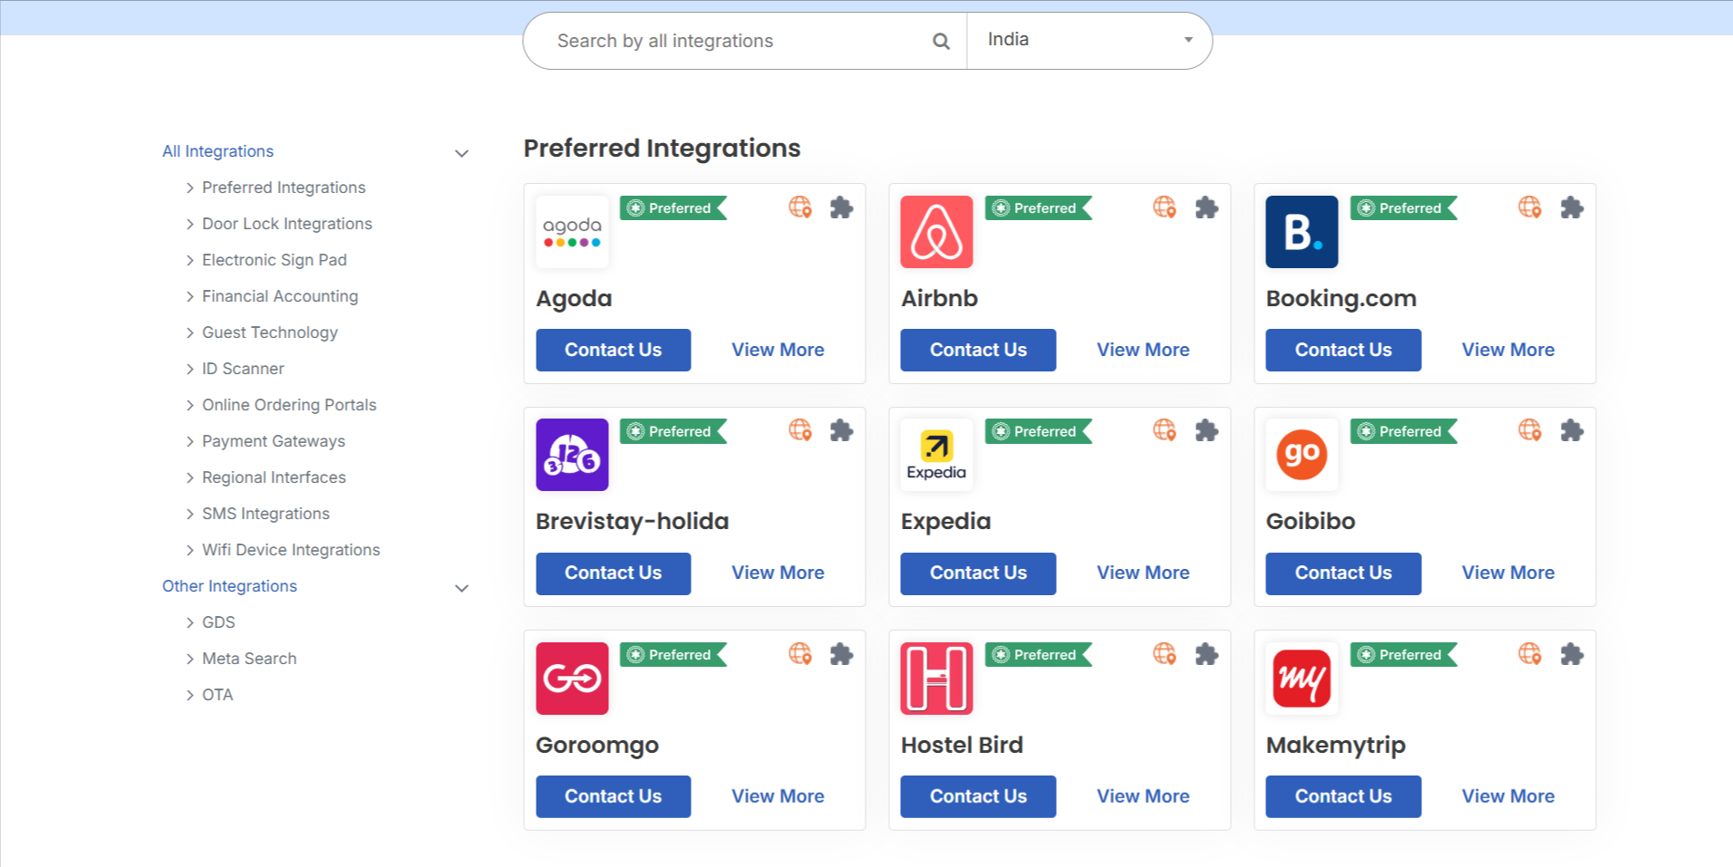Click the globe icon on Expedia card
Screen dimensions: 1733x867
(x=1165, y=430)
